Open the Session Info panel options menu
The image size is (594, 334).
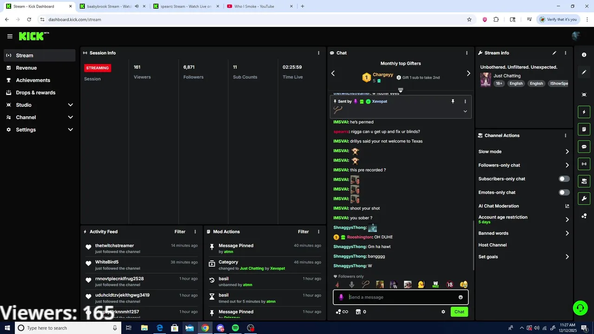click(318, 53)
